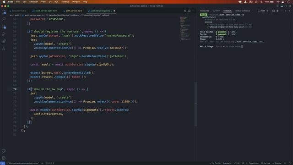Open the DEBUG CONSOLE panel tab
Screen dimensions: 293x165
[243, 11]
